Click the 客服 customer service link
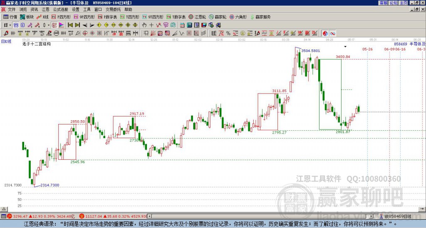Viewport: 426px width, 228px height. (x=383, y=3)
